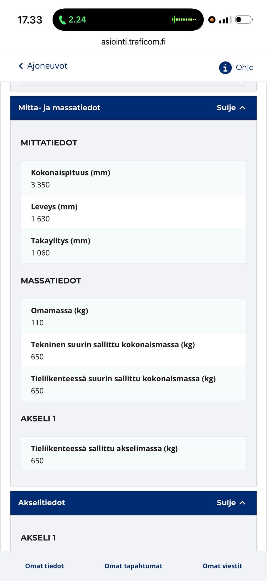Tap the 17.33 clock in status bar
The image size is (267, 581).
pyautogui.click(x=30, y=20)
